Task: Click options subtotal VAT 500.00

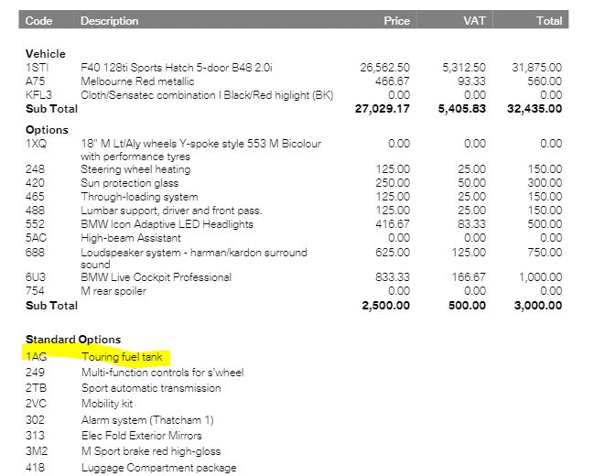Action: pos(467,306)
